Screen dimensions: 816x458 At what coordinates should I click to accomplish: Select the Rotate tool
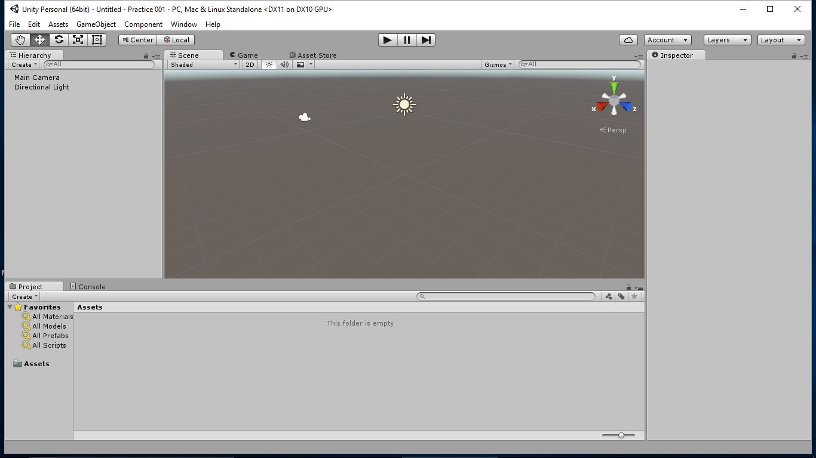(x=58, y=39)
